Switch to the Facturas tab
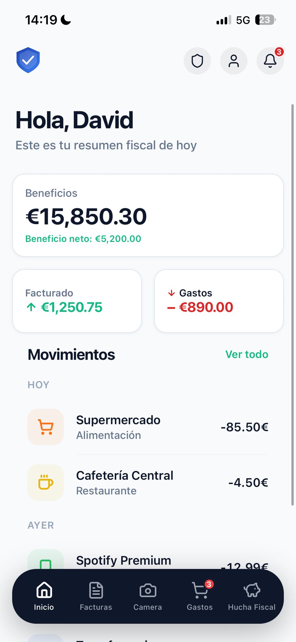296x642 pixels. (x=96, y=596)
